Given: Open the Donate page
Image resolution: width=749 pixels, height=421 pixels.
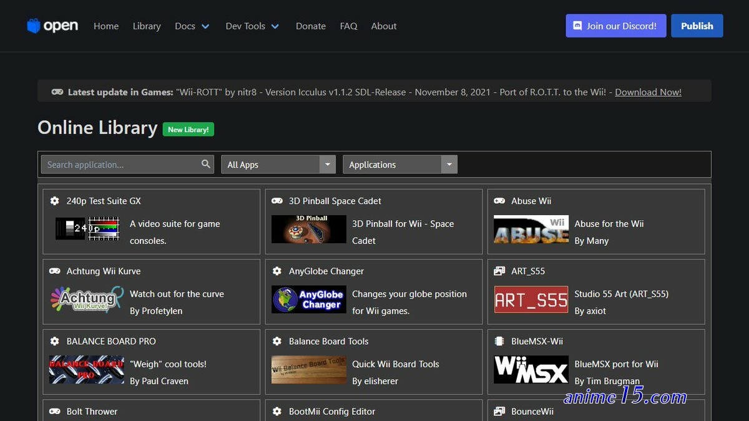Looking at the screenshot, I should [311, 26].
